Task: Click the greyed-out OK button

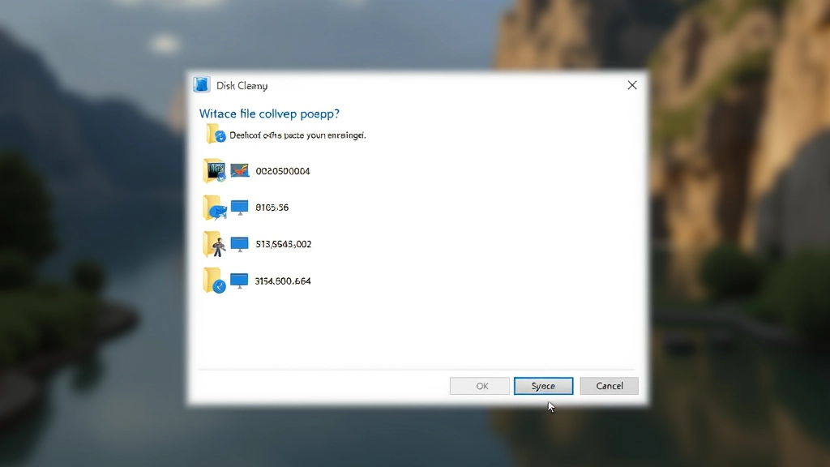Action: pos(480,386)
